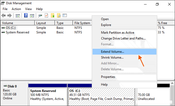This screenshot has height=106, width=175.
Task: Click the scroll up arrow in disk pane
Action: 172,83
